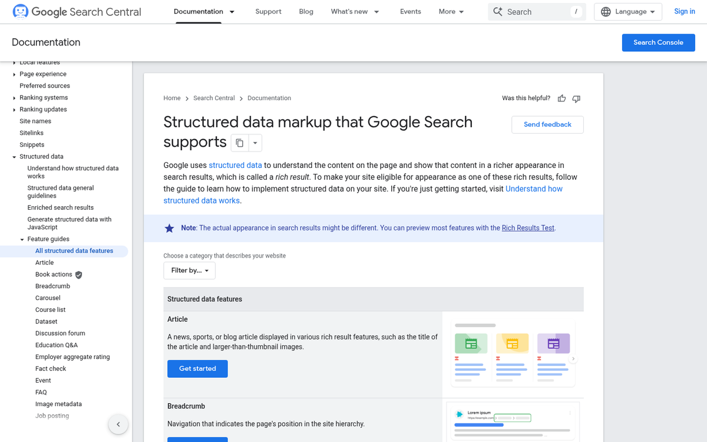Click the Send feedback button
This screenshot has width=707, height=442.
pyautogui.click(x=547, y=124)
